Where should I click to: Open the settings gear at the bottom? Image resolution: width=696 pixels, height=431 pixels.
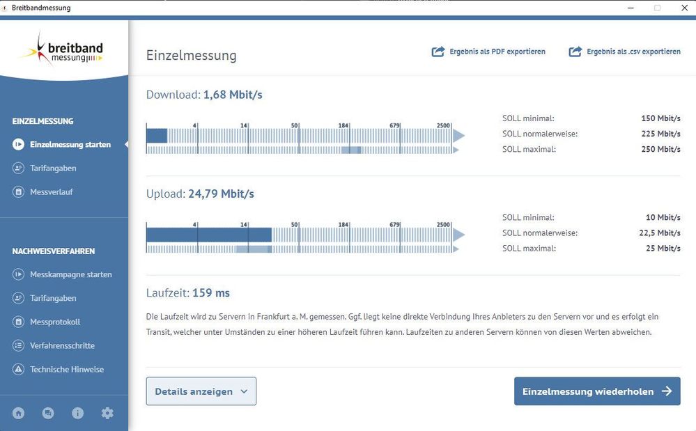107,413
